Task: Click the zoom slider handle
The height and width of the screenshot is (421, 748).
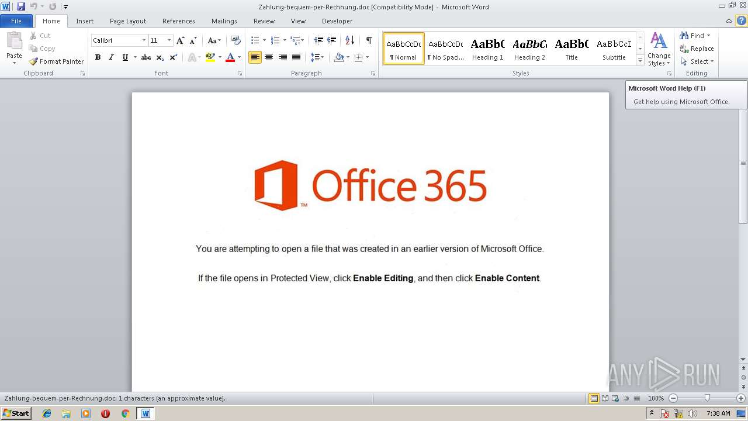Action: [x=707, y=398]
